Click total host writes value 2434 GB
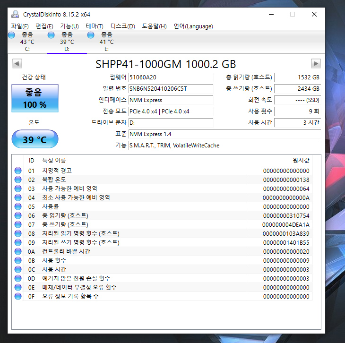This screenshot has height=343, width=345. point(297,89)
